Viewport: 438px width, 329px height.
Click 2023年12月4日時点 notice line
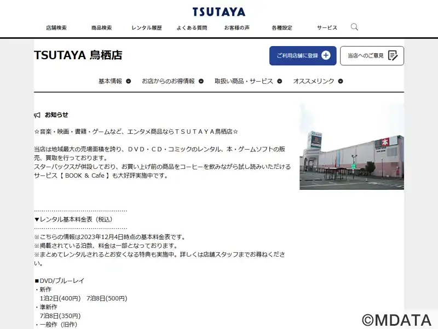click(111, 237)
